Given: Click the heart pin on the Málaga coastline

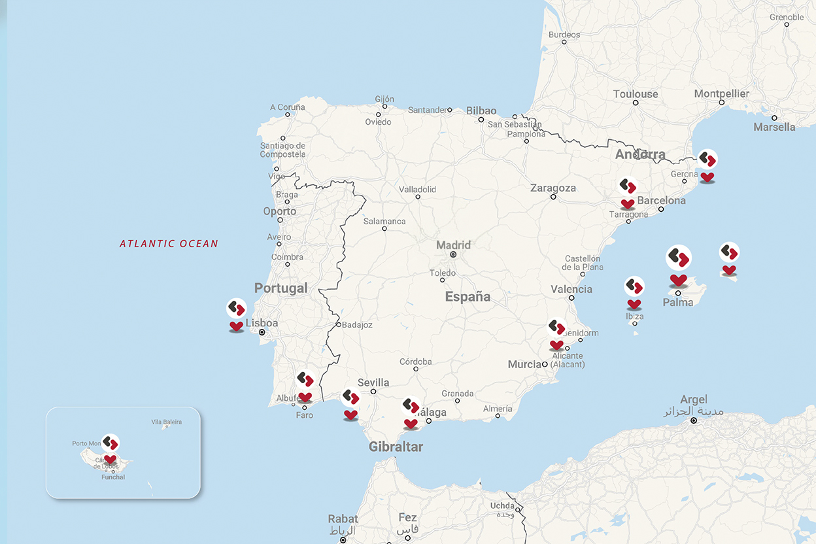Looking at the screenshot, I should click(411, 425).
